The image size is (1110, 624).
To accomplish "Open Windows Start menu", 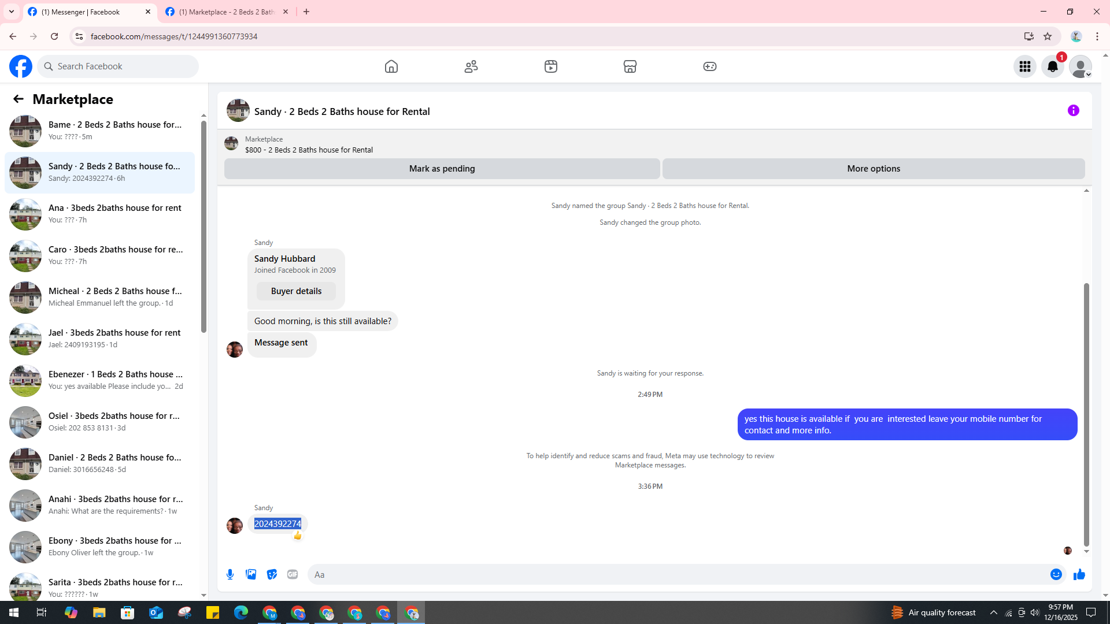I will [x=14, y=612].
